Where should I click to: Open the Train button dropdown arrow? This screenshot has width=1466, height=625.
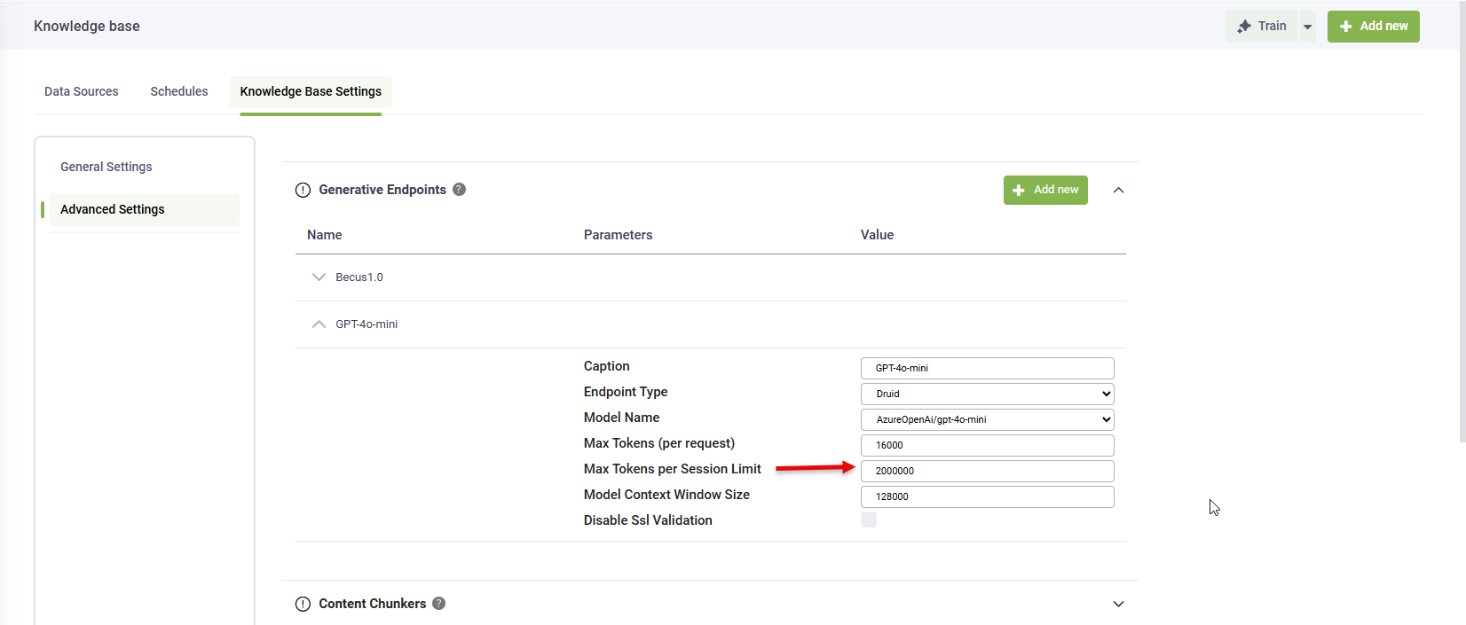click(1307, 27)
